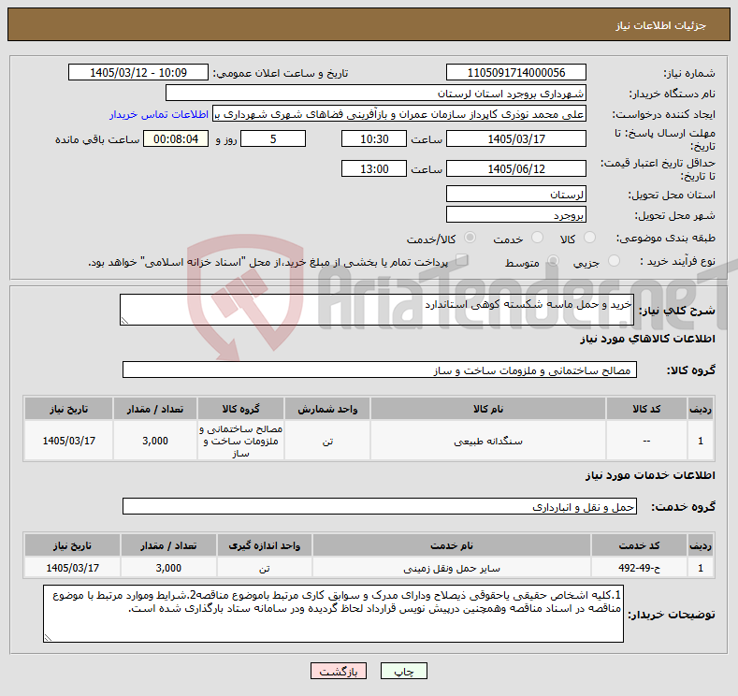Click the buyer name field شهرداری بروجرد
The width and height of the screenshot is (738, 696).
(376, 94)
